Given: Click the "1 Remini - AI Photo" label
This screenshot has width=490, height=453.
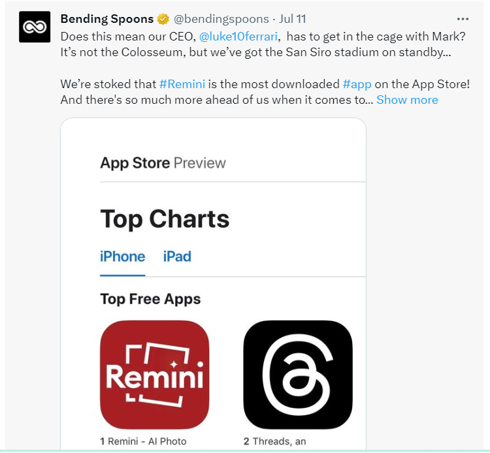Looking at the screenshot, I should [x=143, y=441].
